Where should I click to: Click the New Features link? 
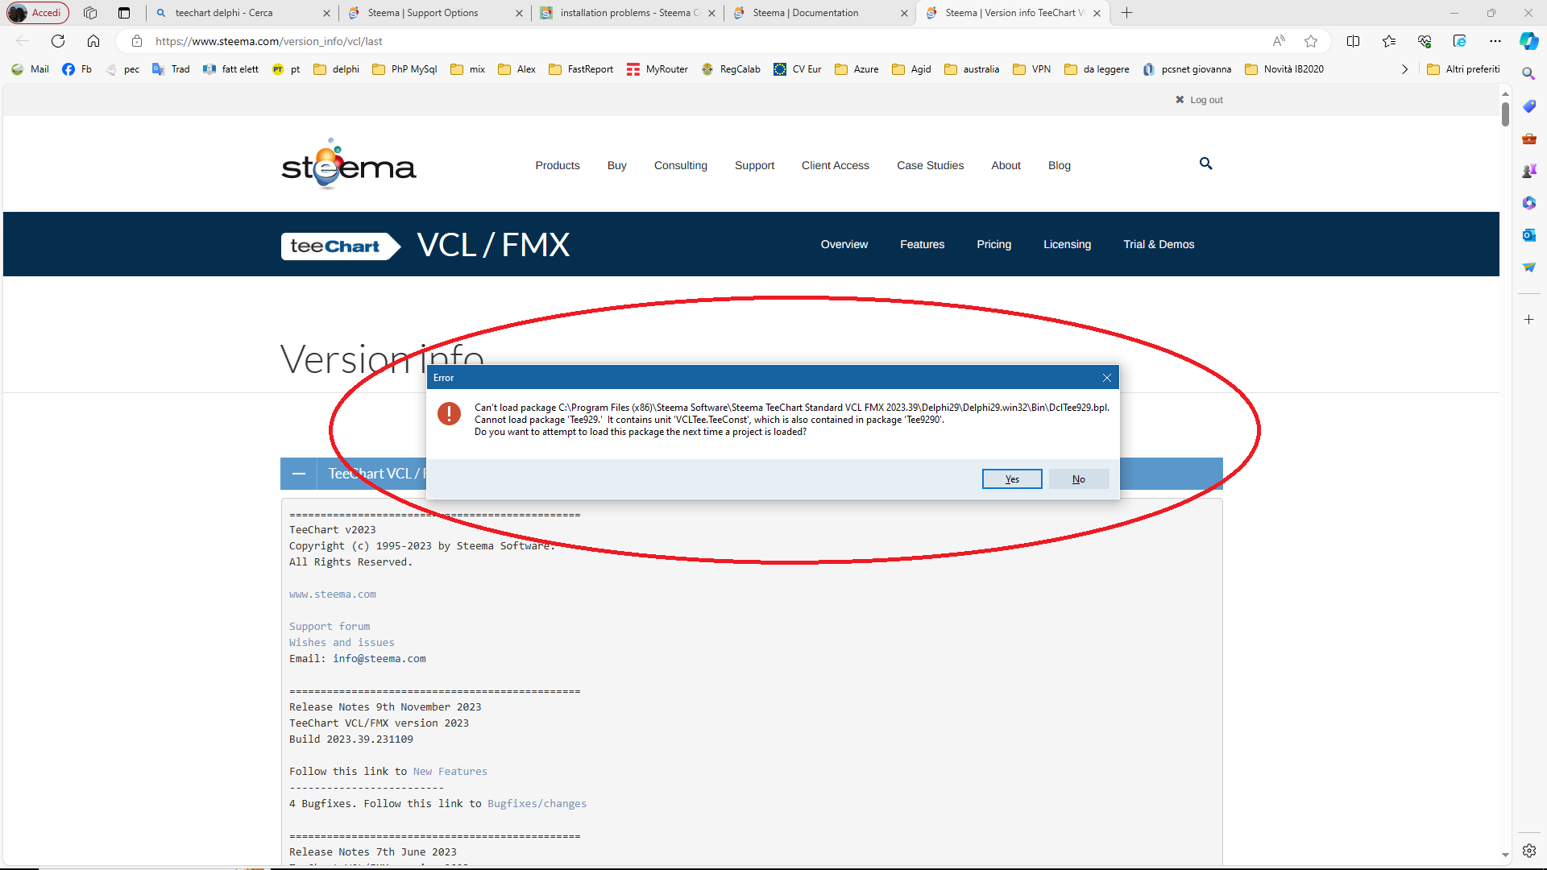448,771
